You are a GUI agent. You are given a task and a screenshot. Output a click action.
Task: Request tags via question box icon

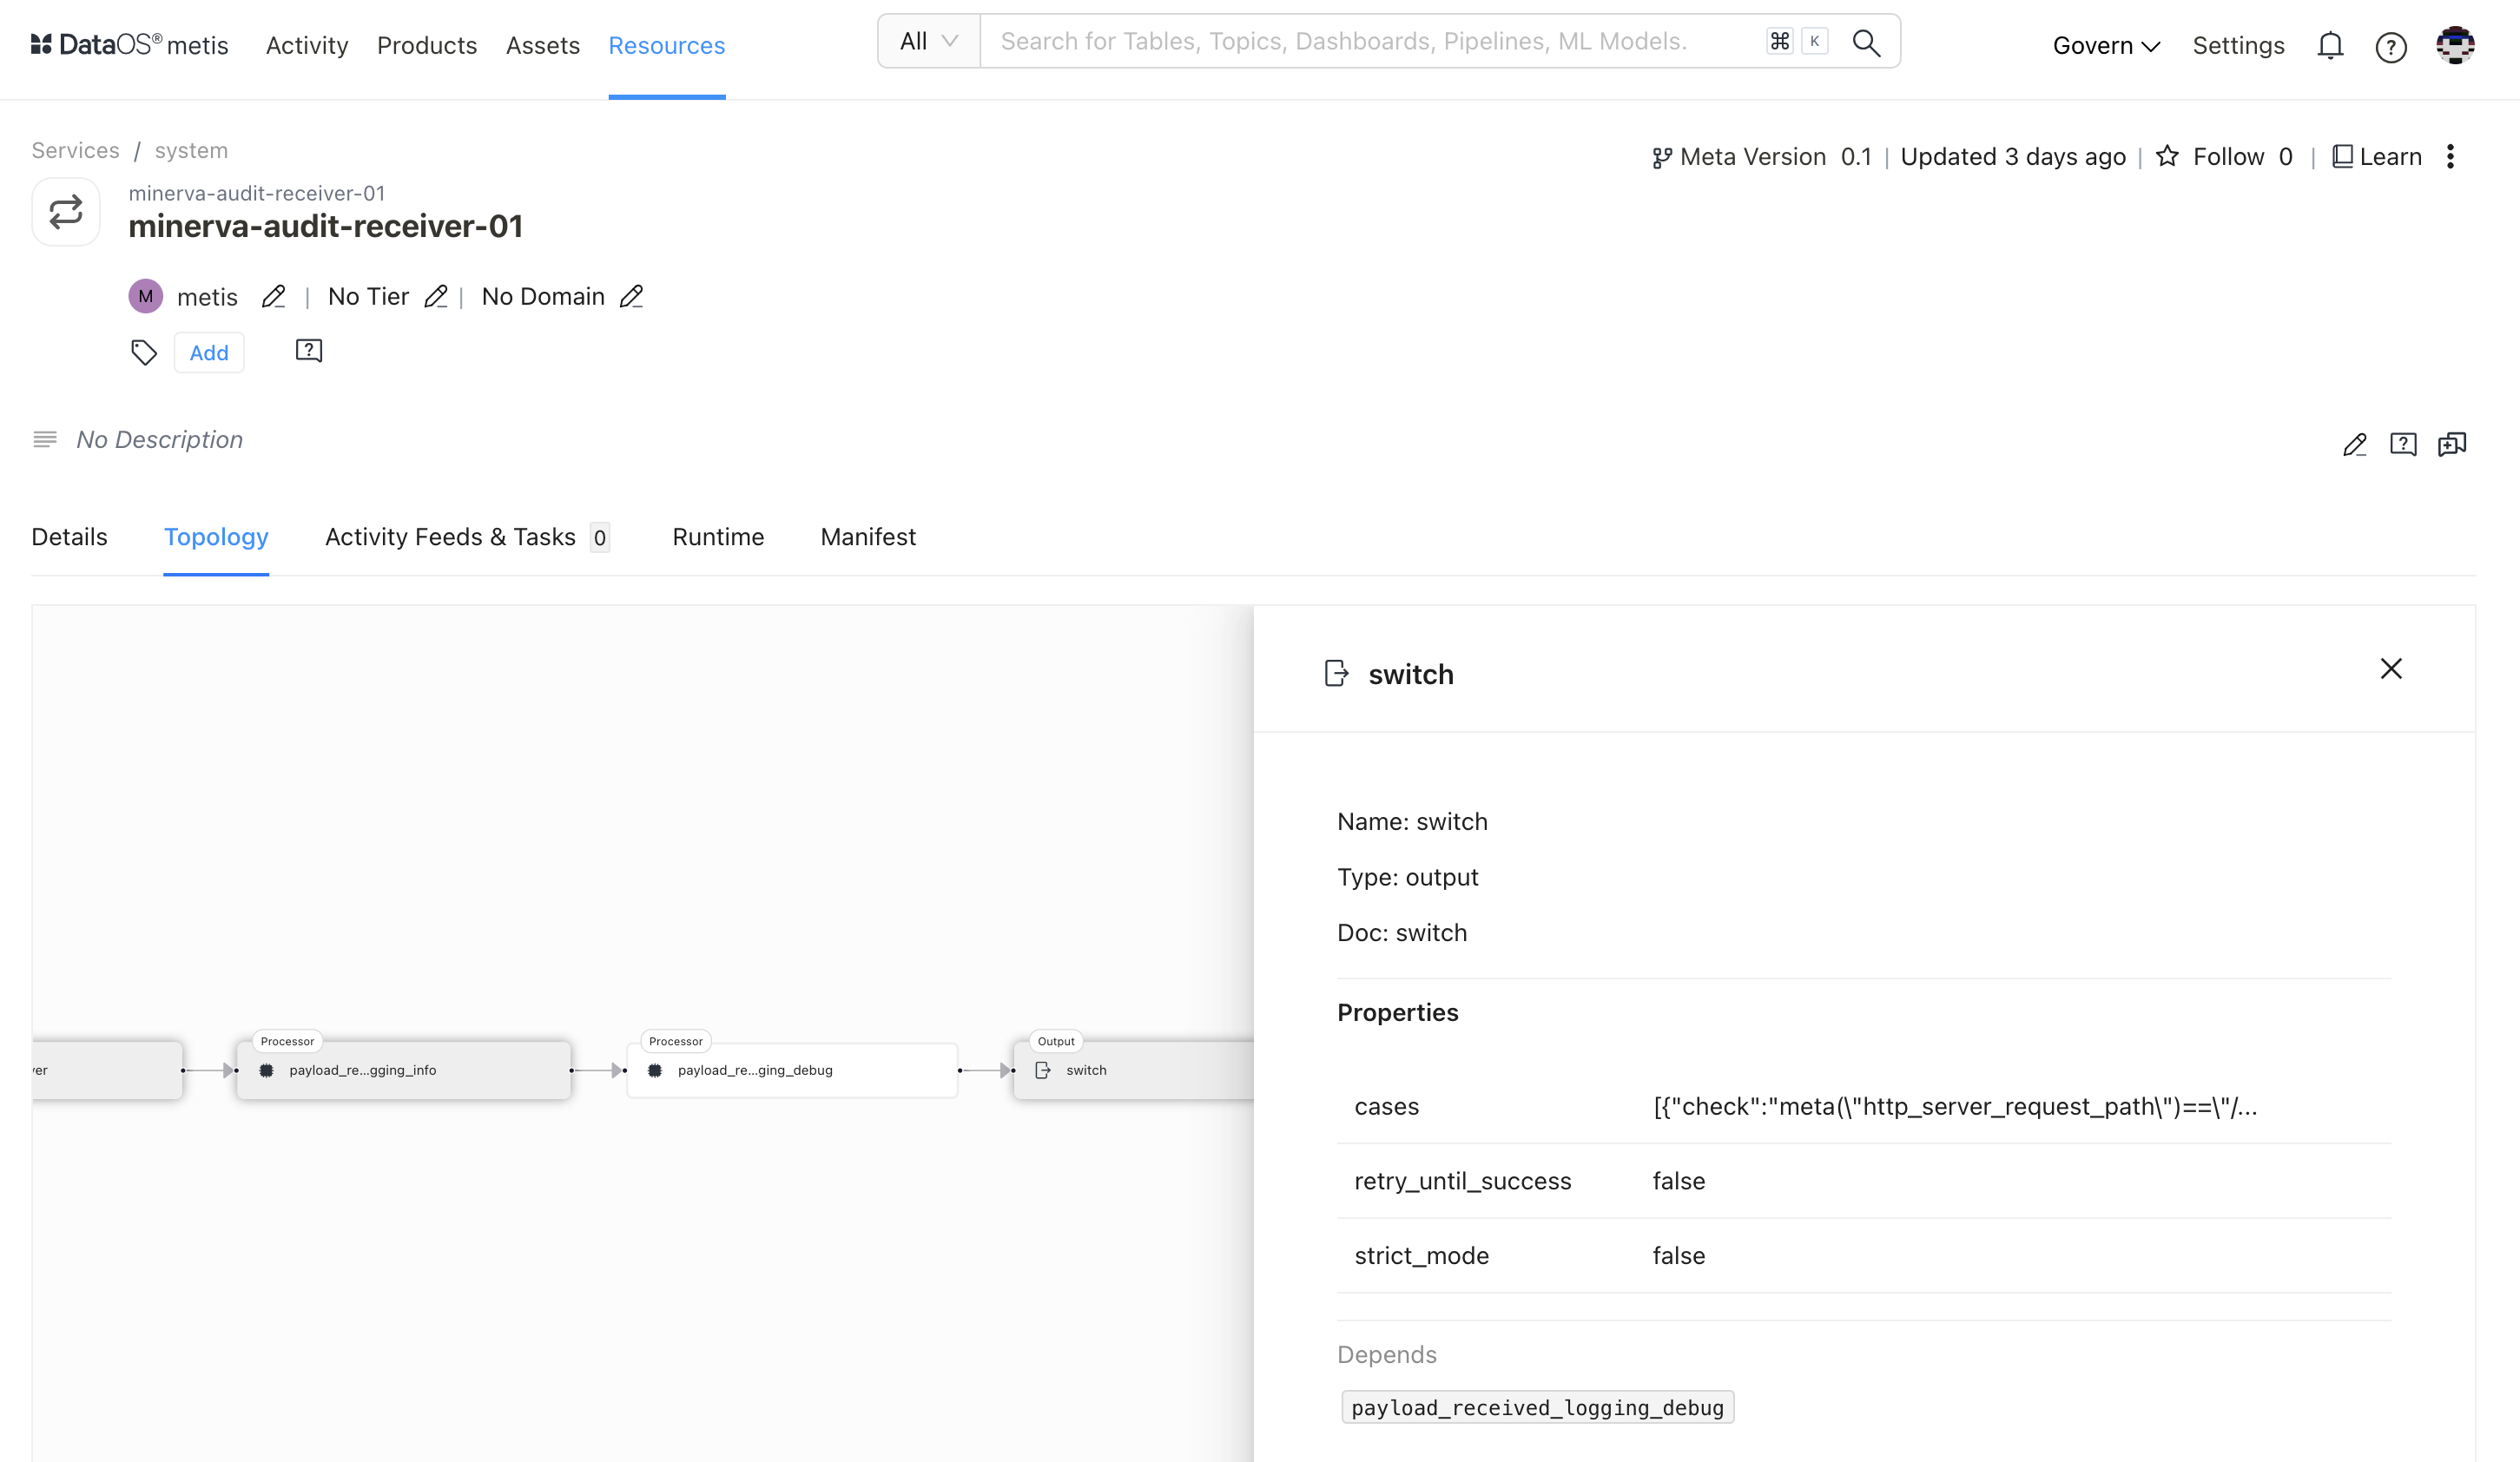coord(309,351)
